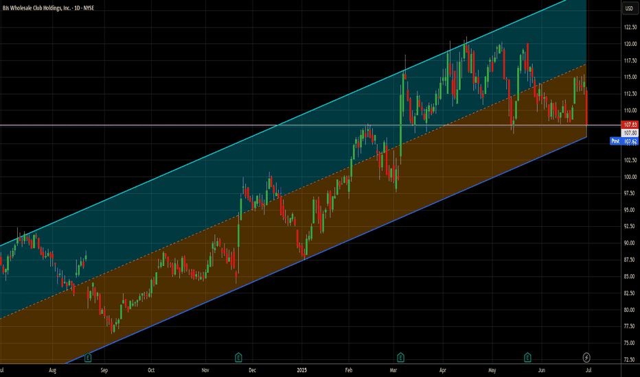Open the earnings marker between May and Jun
The height and width of the screenshot is (377, 640).
pyautogui.click(x=527, y=358)
